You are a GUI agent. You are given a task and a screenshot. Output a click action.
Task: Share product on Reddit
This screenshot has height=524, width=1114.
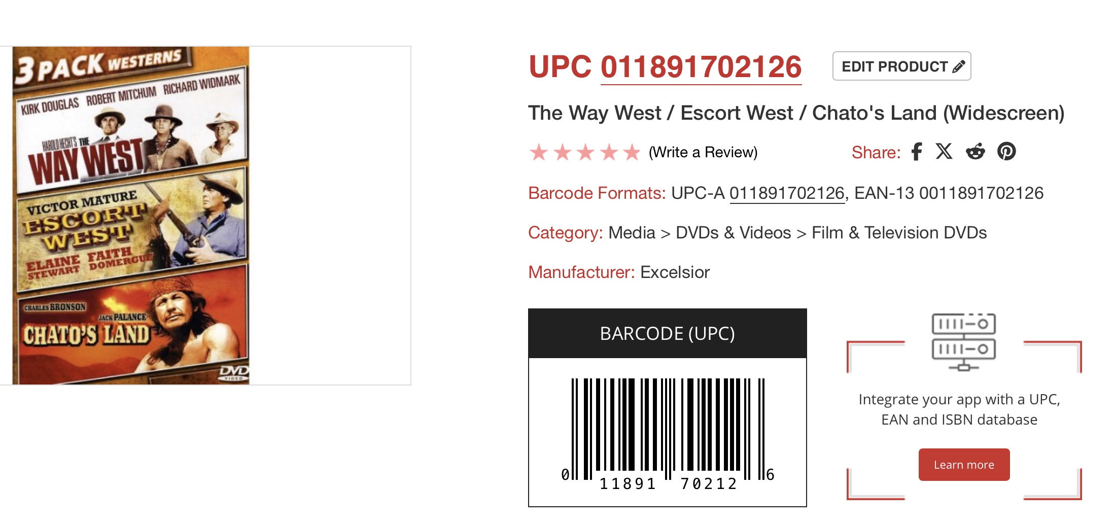[x=975, y=152]
